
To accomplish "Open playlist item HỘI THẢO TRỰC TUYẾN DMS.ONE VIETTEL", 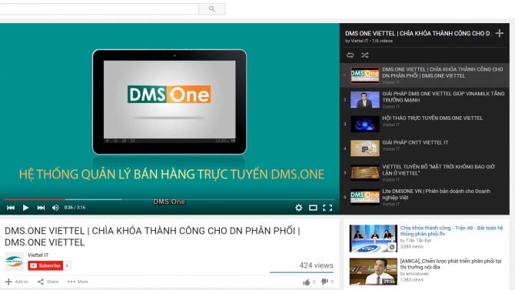I will pos(432,118).
